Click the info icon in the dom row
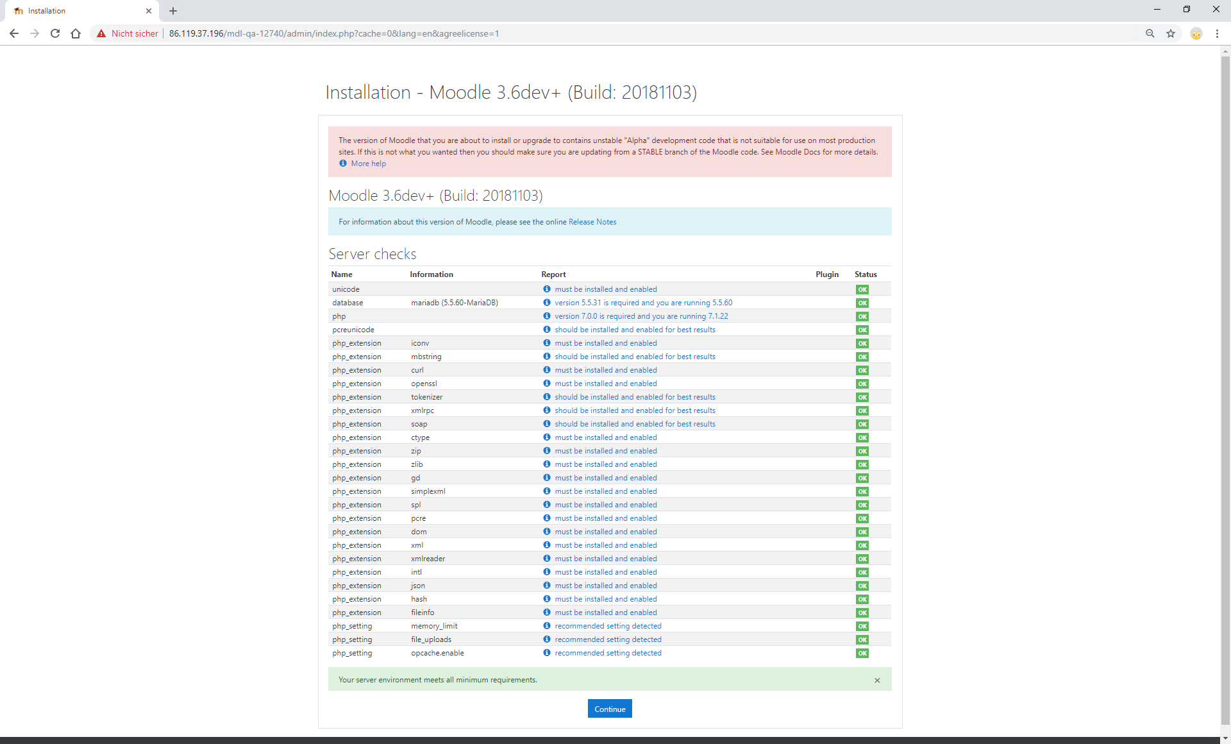1231x744 pixels. tap(547, 532)
